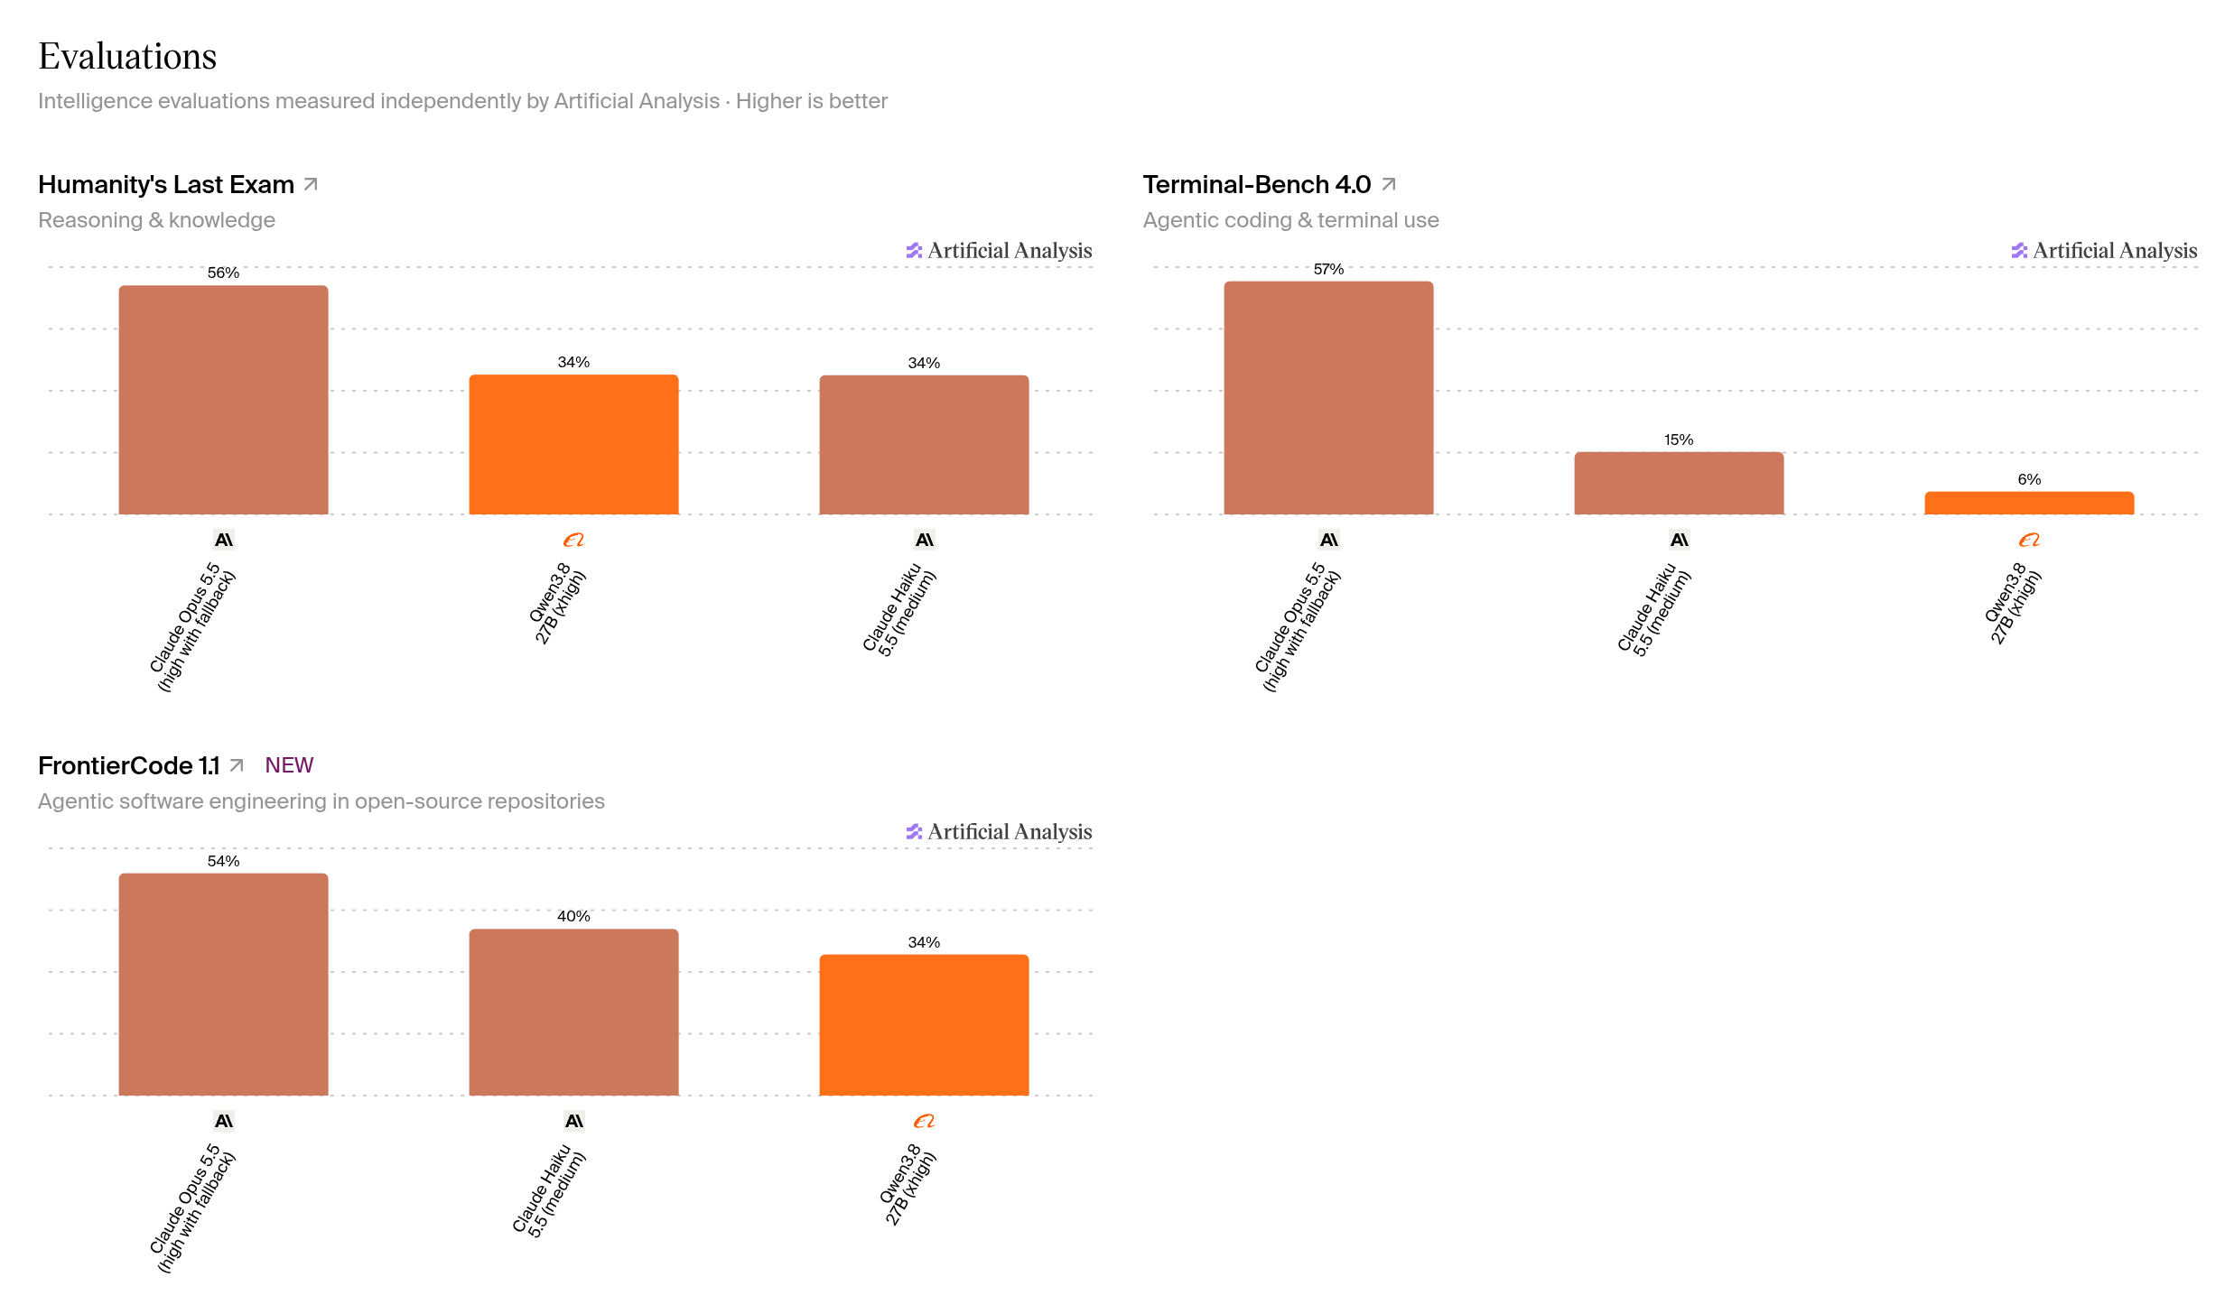The height and width of the screenshot is (1314, 2225).
Task: Open the FrontierCode 1.1 title link
Action: 129,765
